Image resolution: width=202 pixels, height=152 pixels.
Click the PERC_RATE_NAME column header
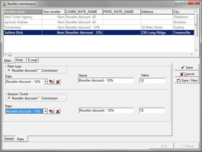122,12
